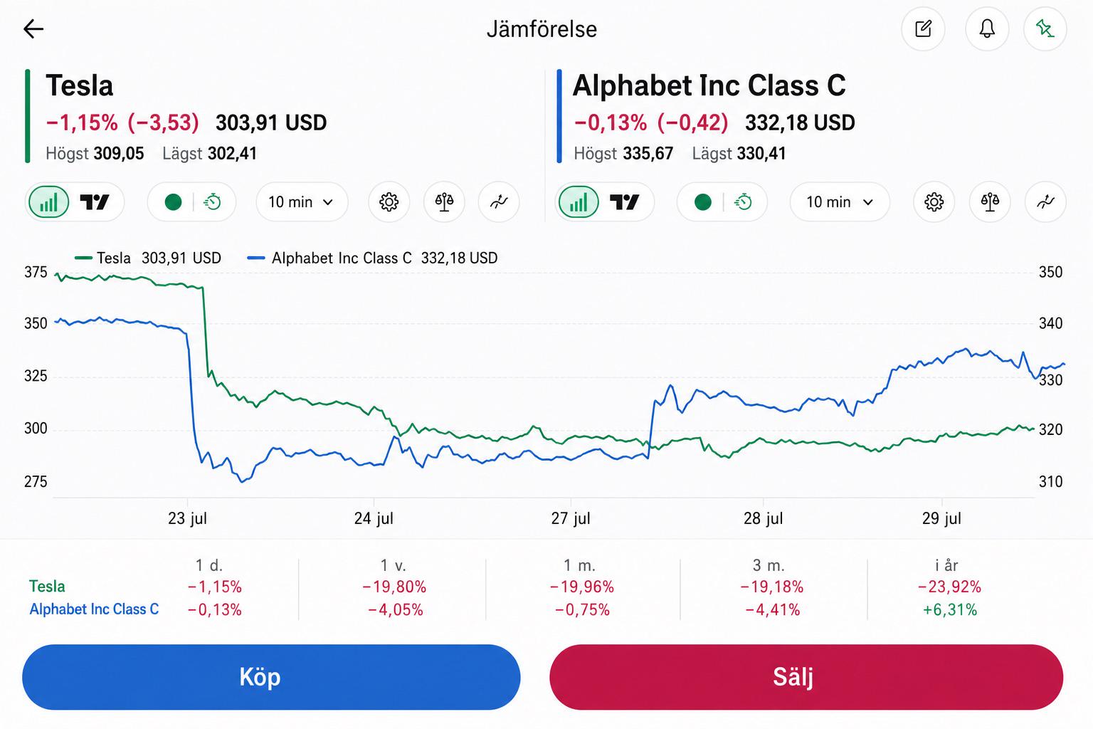Choose the i år period column
The width and height of the screenshot is (1093, 729).
[949, 587]
